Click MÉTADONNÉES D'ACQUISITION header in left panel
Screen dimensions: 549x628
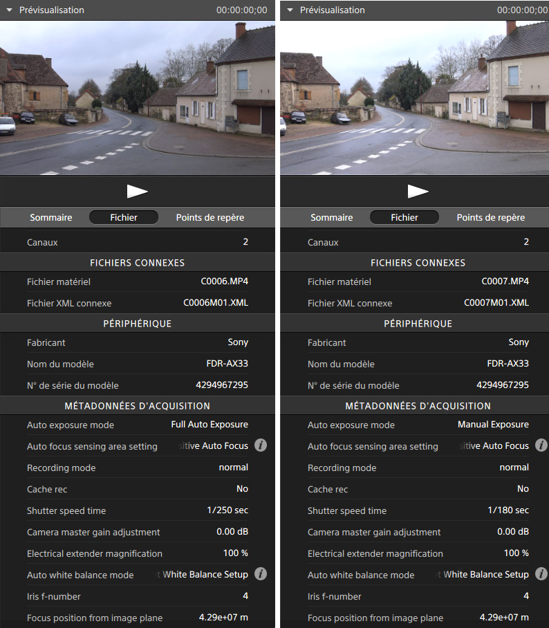pos(138,406)
